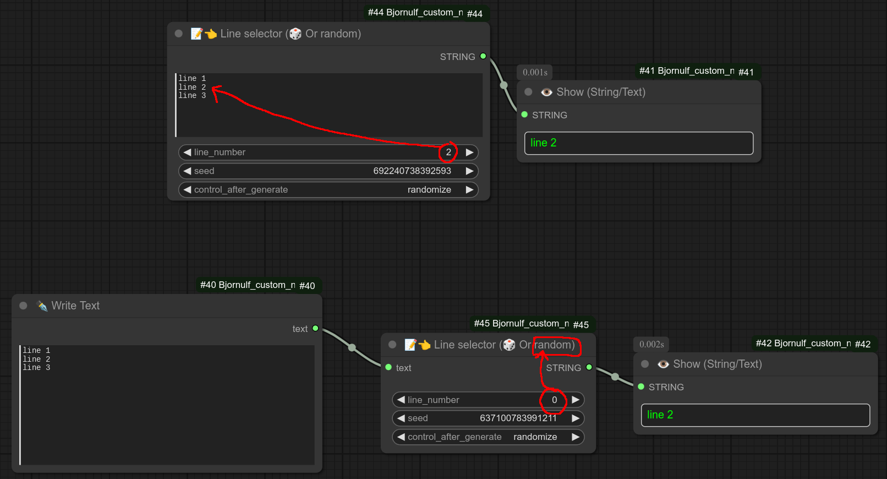The width and height of the screenshot is (887, 479).
Task: Increase seed value on node #45 with right arrow
Action: coord(576,418)
